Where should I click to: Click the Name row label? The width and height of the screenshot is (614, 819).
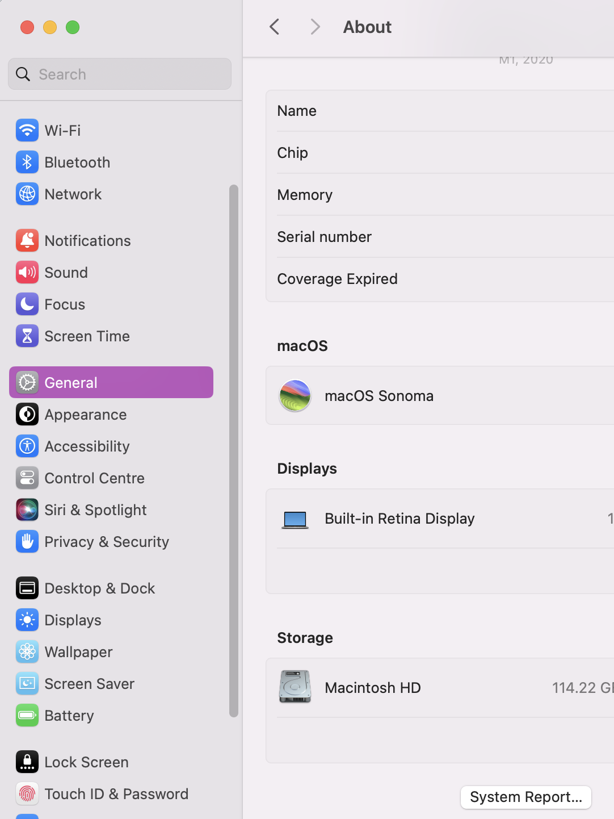(x=297, y=111)
